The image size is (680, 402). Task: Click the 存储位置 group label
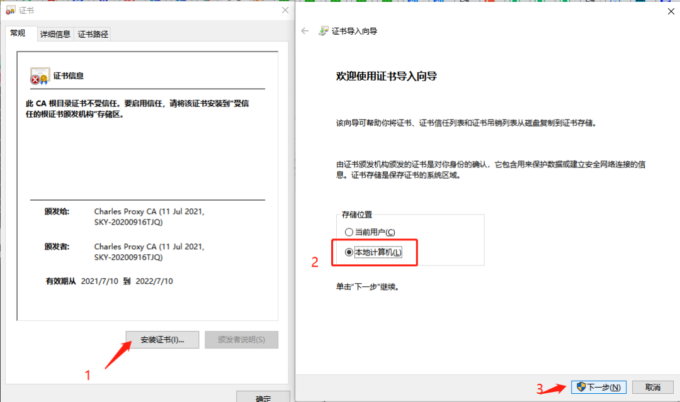[357, 215]
